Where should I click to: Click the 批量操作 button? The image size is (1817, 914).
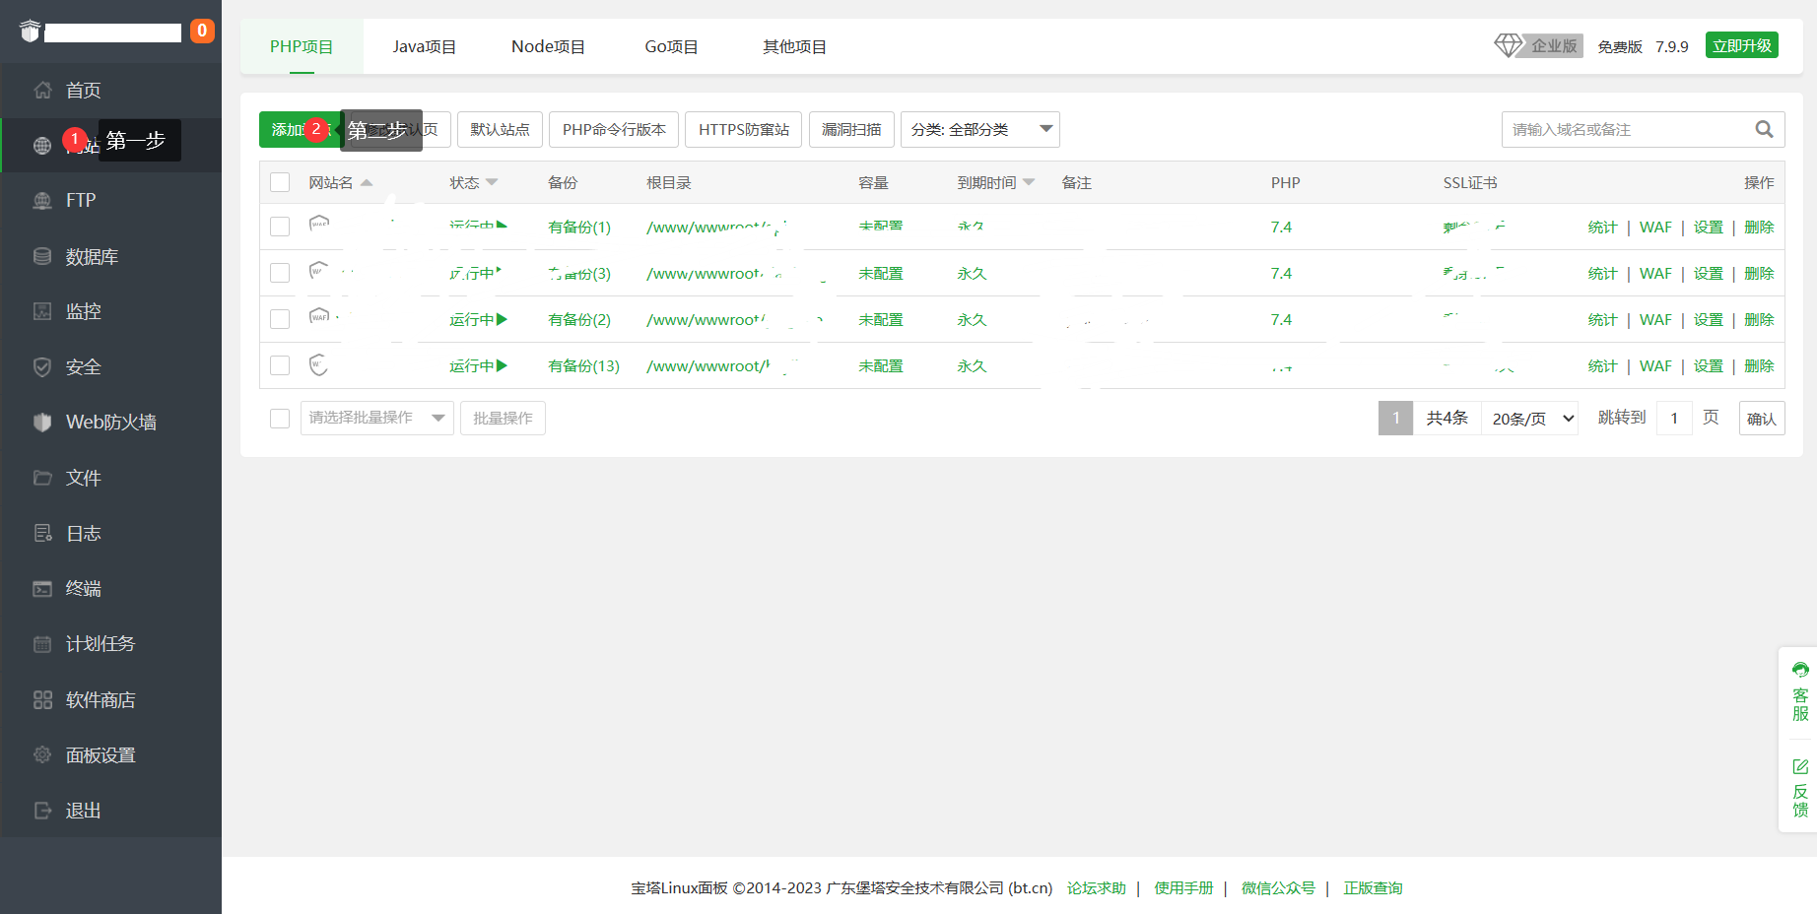pos(503,418)
